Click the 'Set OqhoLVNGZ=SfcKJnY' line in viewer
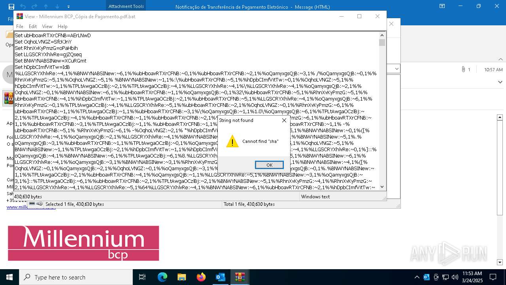The image size is (506, 285). pyautogui.click(x=43, y=42)
